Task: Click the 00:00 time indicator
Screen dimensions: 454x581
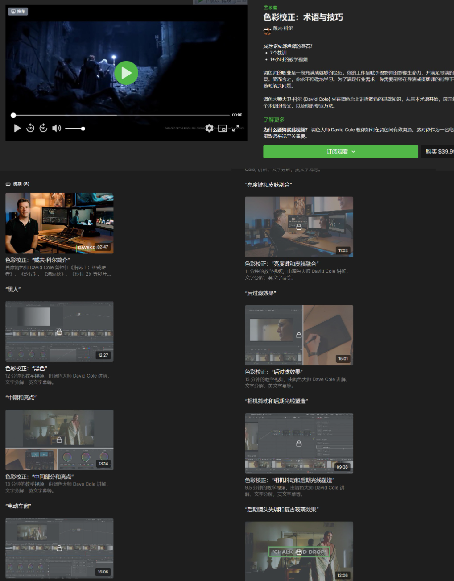Action: click(237, 115)
